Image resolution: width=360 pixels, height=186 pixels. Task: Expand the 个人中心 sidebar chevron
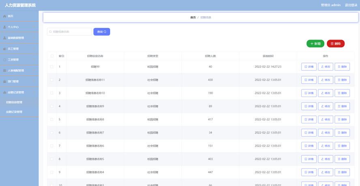(34, 27)
